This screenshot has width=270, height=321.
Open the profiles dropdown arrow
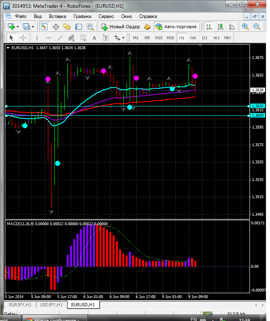click(33, 27)
